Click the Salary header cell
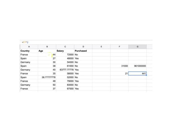 65,51
